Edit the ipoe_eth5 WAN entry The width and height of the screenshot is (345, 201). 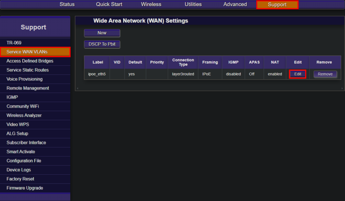point(297,74)
